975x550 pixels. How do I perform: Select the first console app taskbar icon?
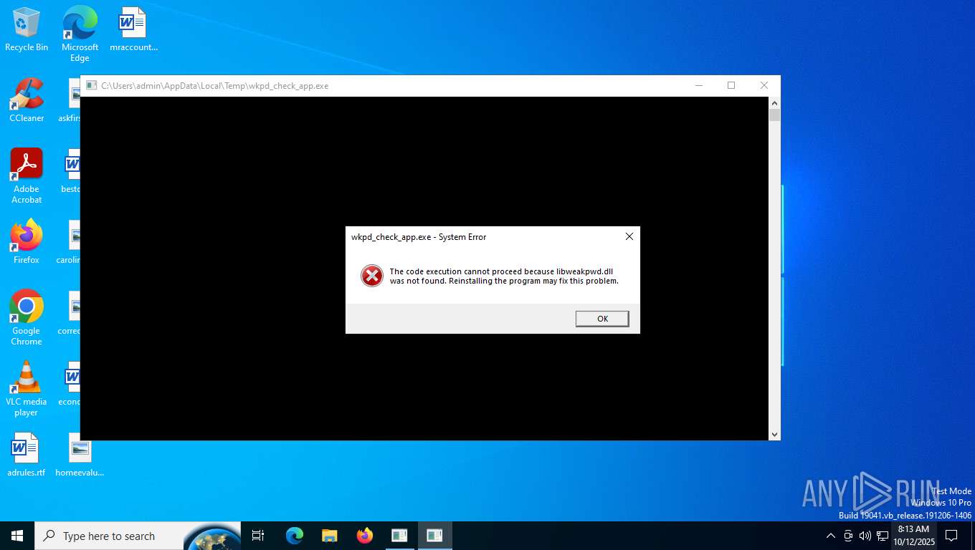[x=399, y=536]
